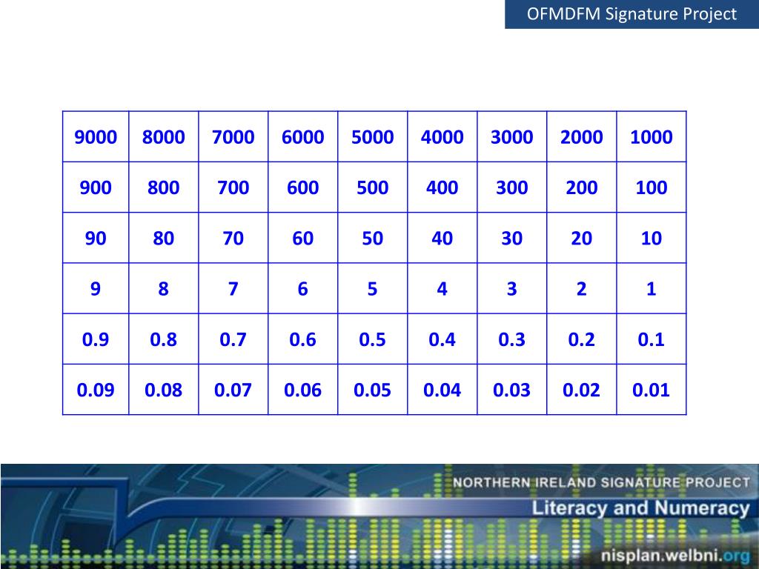Click the single digit 2 cell
759x569 pixels.
(582, 288)
